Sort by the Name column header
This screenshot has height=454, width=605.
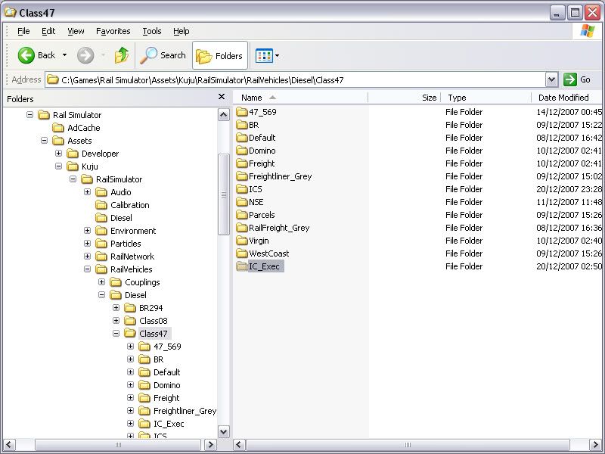point(300,98)
